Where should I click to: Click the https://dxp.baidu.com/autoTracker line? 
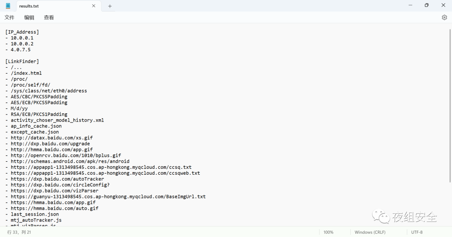pyautogui.click(x=54, y=179)
